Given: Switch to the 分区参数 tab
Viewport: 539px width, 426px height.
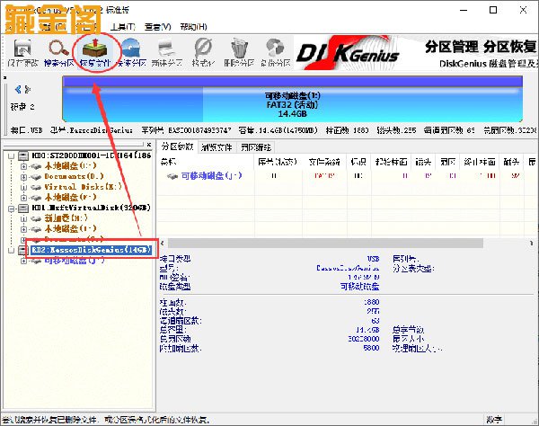Looking at the screenshot, I should pos(177,147).
